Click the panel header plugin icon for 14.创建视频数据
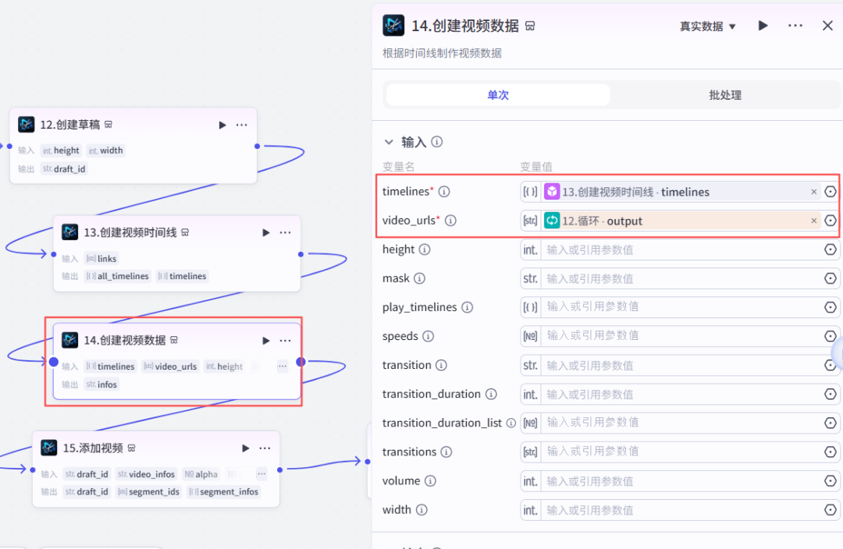This screenshot has height=549, width=843. [x=393, y=25]
